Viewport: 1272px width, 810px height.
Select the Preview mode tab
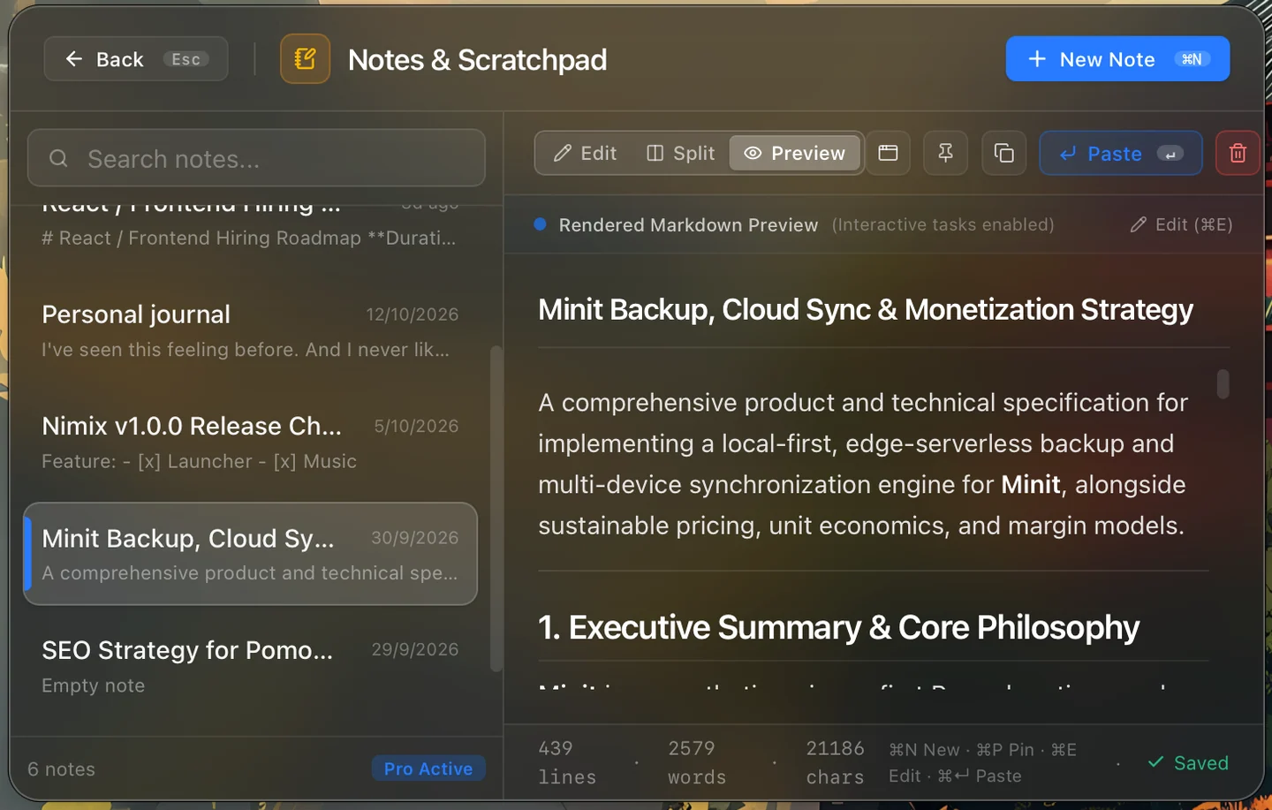(x=795, y=154)
